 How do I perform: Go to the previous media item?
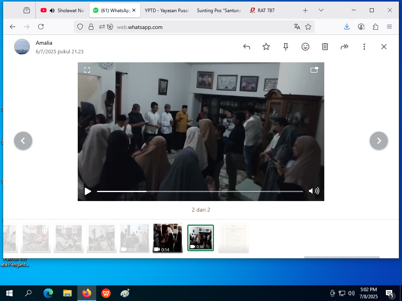point(23,141)
